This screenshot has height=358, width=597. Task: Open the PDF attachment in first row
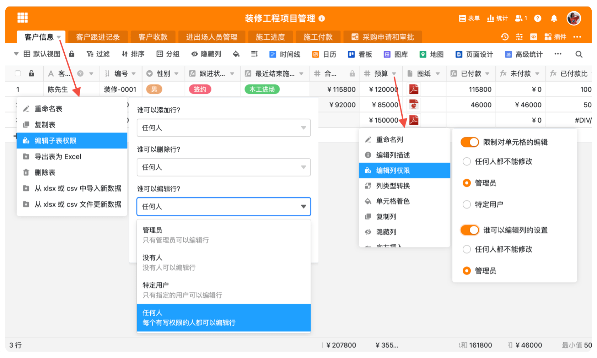click(414, 89)
